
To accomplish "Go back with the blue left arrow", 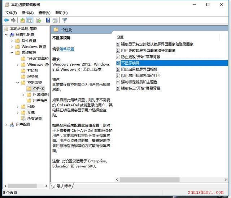I will click(x=6, y=20).
